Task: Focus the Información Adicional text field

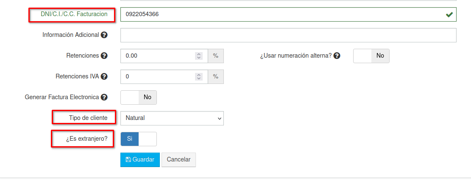Action: pos(288,35)
